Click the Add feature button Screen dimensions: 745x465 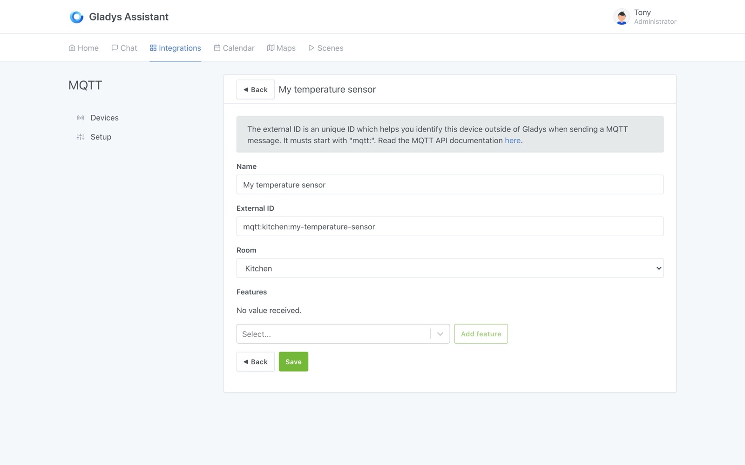coord(481,333)
